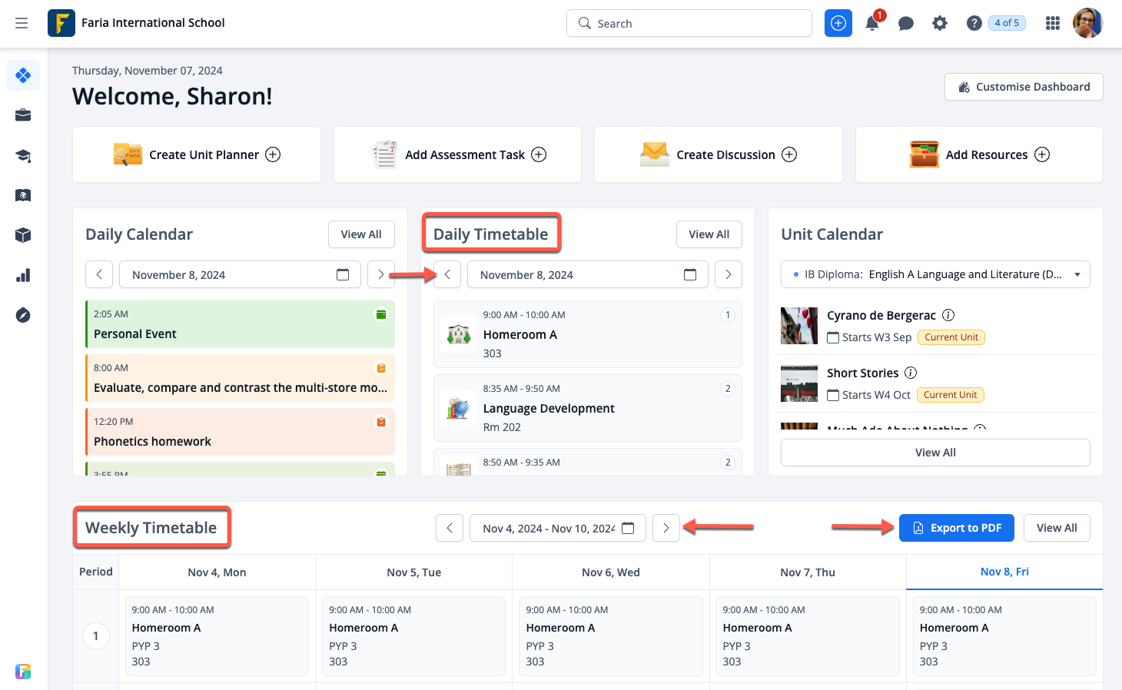Click the Search input field
This screenshot has width=1122, height=690.
[x=689, y=24]
